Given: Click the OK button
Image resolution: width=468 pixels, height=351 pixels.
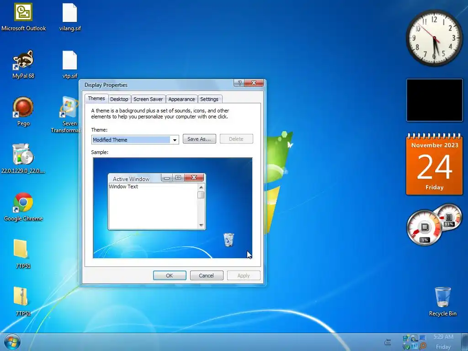Looking at the screenshot, I should [x=170, y=276].
